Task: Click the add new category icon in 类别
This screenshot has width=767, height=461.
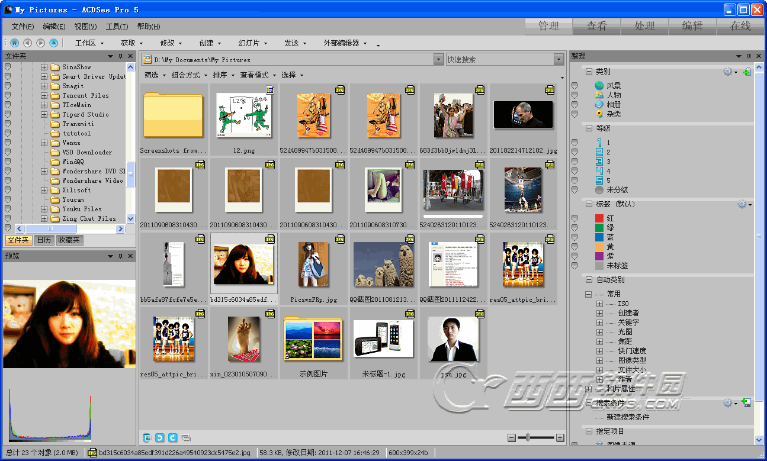Action: click(746, 72)
